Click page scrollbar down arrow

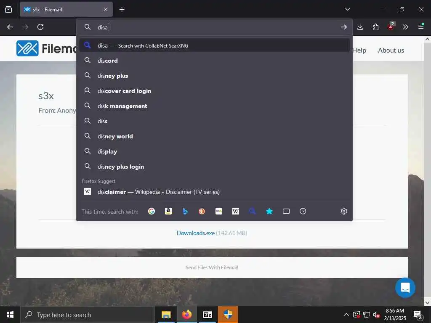tap(427, 303)
